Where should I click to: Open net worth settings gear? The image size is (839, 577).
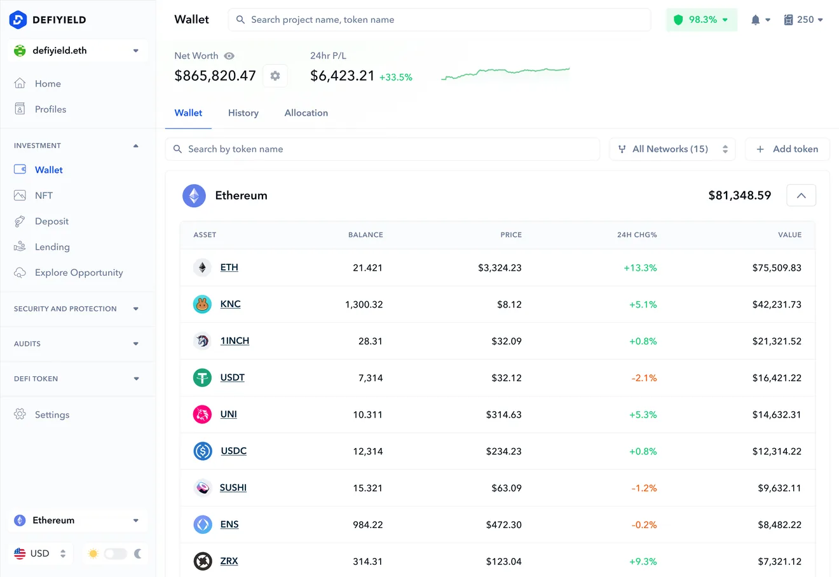pos(275,76)
